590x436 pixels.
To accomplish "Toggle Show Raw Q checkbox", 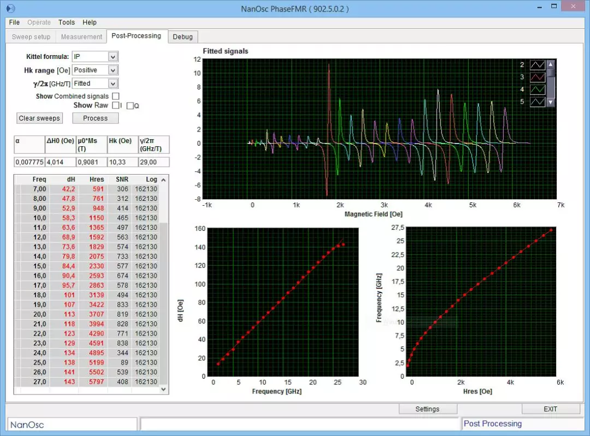I will 130,106.
